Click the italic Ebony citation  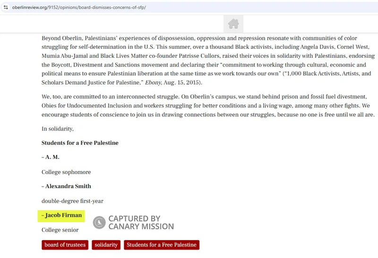click(153, 83)
